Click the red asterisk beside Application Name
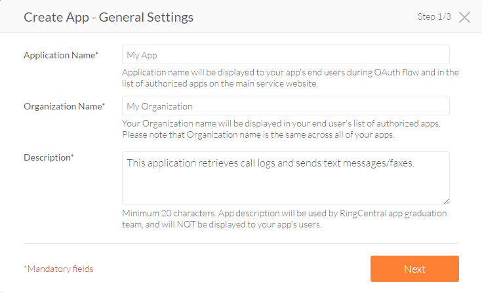Viewport: 482px width, 293px height. point(97,54)
